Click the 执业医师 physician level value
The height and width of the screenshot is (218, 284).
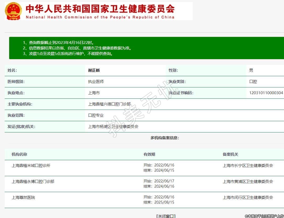[x=96, y=82]
